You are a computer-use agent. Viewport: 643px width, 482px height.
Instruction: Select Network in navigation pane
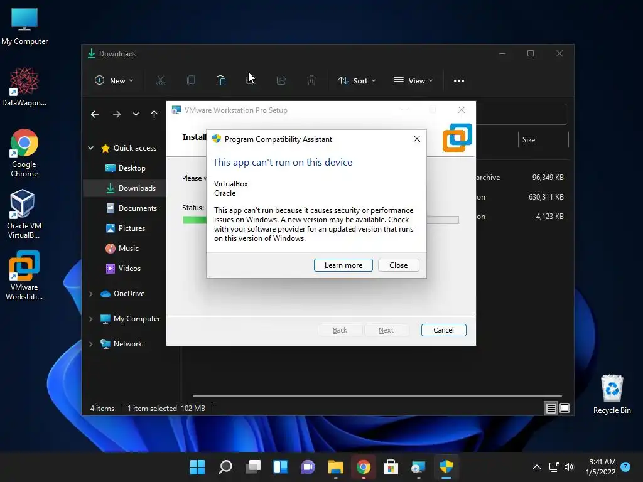coord(121,343)
